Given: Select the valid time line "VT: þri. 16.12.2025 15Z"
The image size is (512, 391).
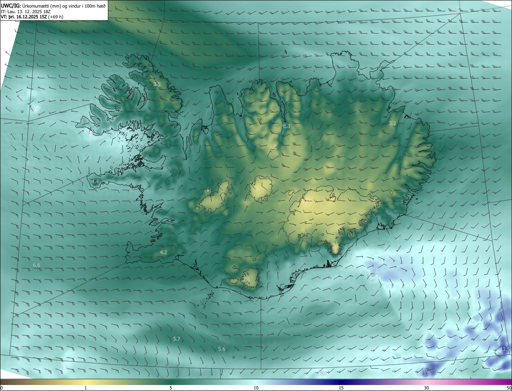Looking at the screenshot, I should (x=24, y=17).
